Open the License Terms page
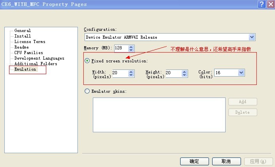 coord(30,41)
